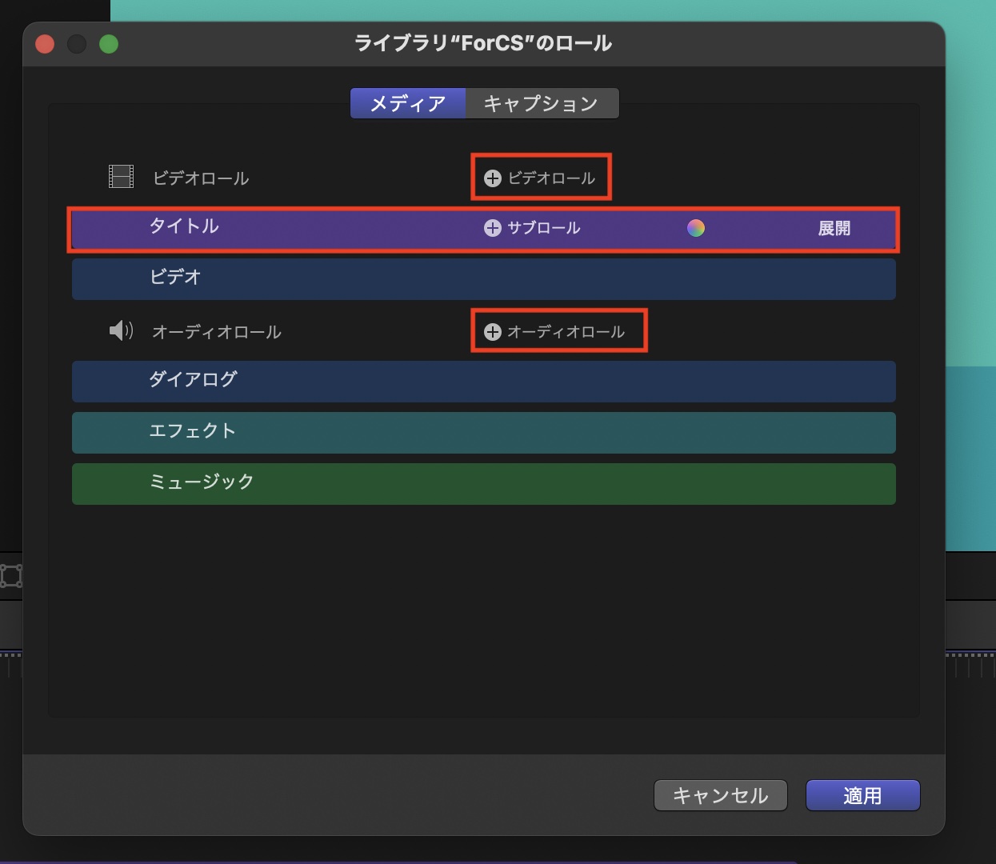Open color picker for タイトル role
This screenshot has height=864, width=996.
(696, 228)
